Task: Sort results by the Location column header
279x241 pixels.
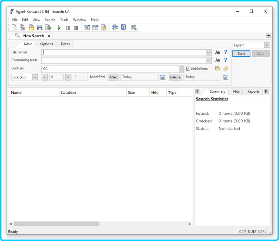Action: (93, 92)
